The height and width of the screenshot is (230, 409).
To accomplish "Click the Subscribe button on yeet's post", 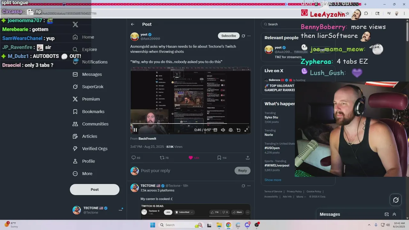I will (x=228, y=36).
